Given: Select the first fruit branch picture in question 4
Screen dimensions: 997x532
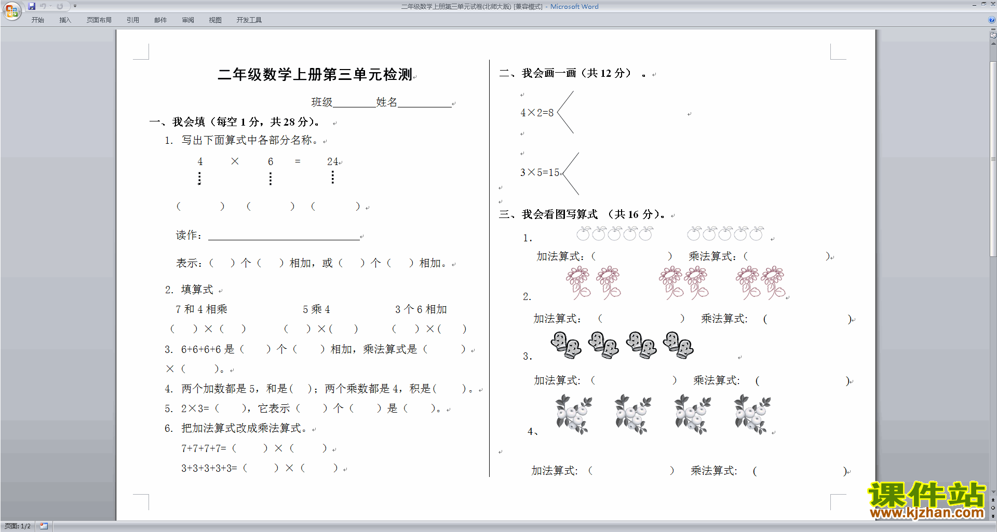Looking at the screenshot, I should coord(574,414).
